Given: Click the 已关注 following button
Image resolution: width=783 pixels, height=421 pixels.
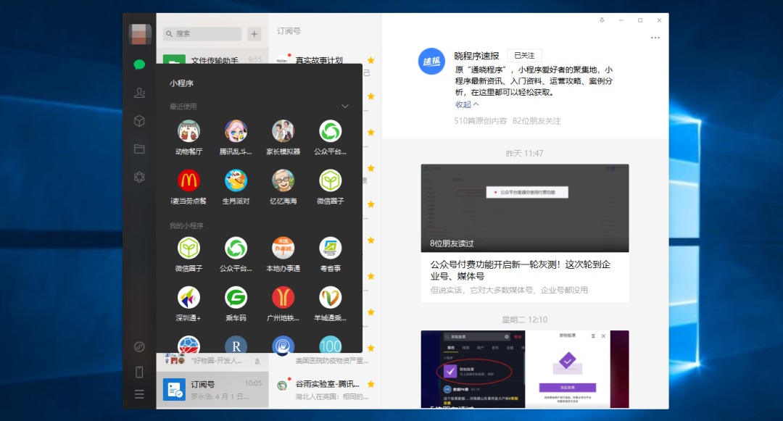Looking at the screenshot, I should click(x=524, y=55).
